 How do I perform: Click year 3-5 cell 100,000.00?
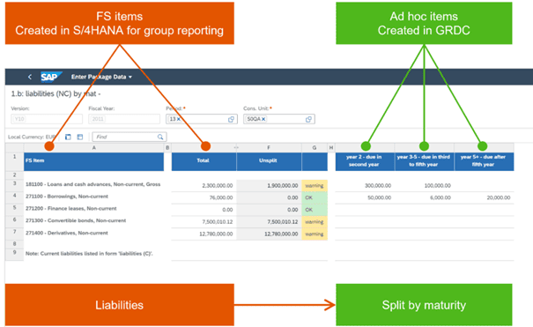point(425,186)
